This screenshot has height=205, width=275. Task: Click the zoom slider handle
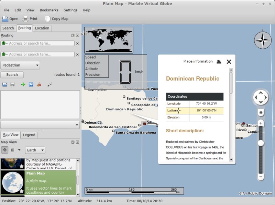pyautogui.click(x=261, y=143)
